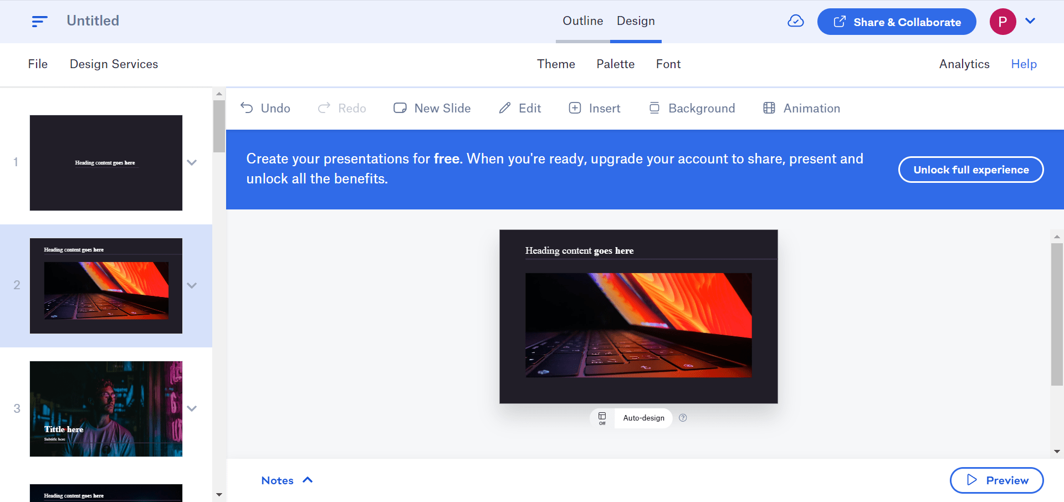Click the Undo arrow icon
The image size is (1064, 502).
(247, 108)
